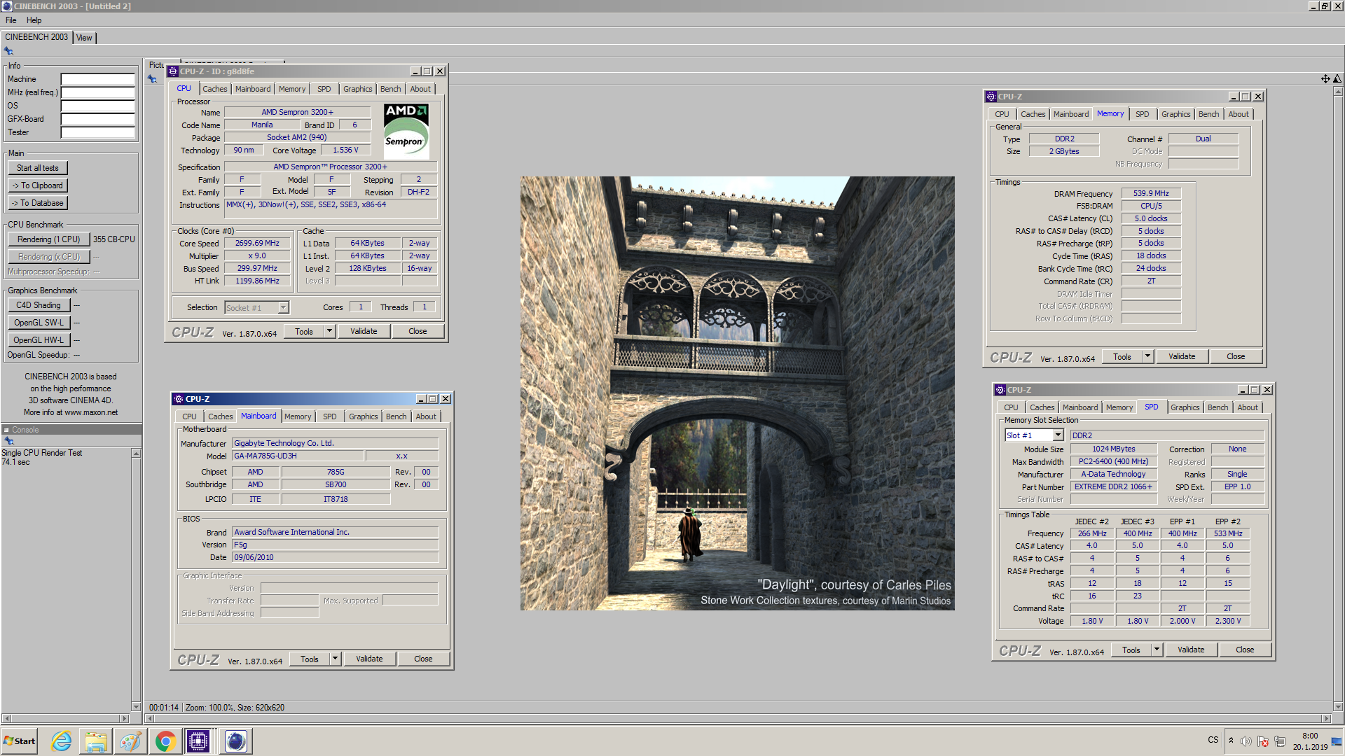Click the EXTREME DDR2 1066+ part number
The image size is (1345, 756).
[x=1113, y=487]
